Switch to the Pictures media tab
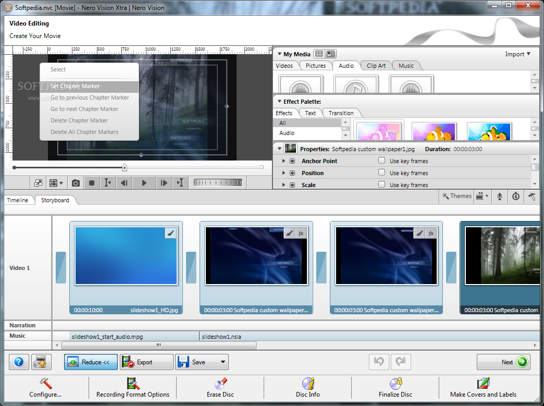This screenshot has height=406, width=544. [316, 66]
